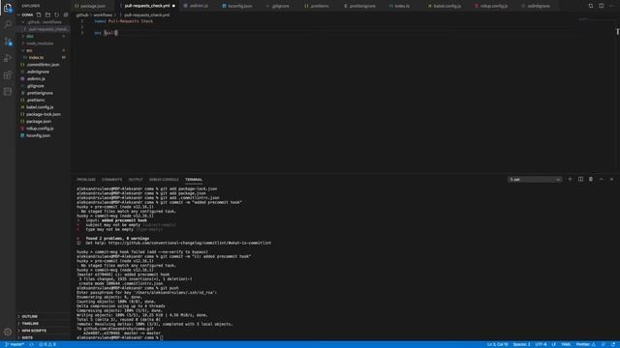Expand the Outline section
The width and height of the screenshot is (620, 348).
(x=30, y=316)
